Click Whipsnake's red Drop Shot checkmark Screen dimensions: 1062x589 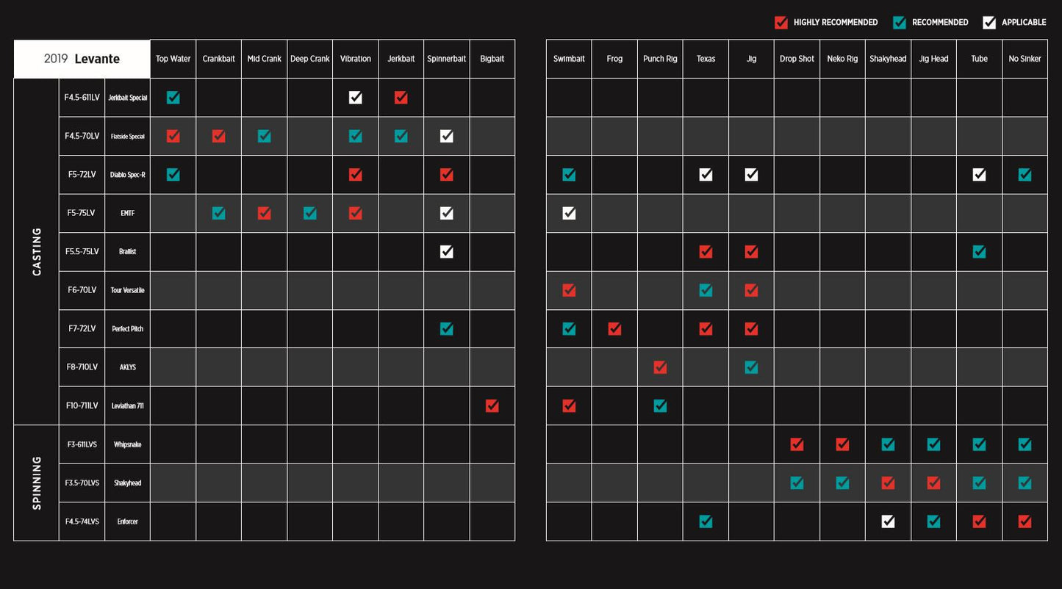pyautogui.click(x=797, y=444)
